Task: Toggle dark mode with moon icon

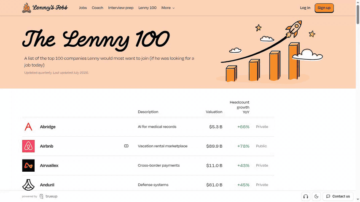Action: point(317,197)
